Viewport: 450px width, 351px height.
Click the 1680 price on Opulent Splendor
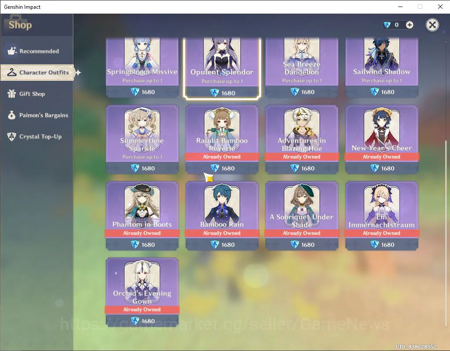click(x=228, y=93)
